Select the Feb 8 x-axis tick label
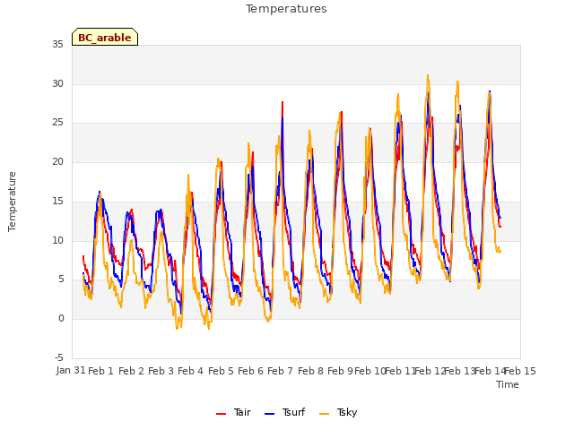This screenshot has width=574, height=430. (310, 371)
